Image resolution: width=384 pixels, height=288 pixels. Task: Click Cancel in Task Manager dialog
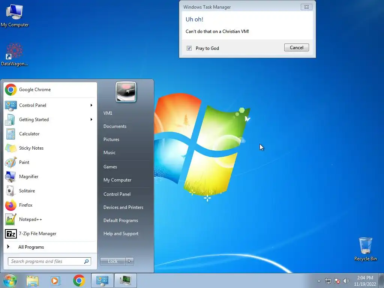(x=296, y=48)
